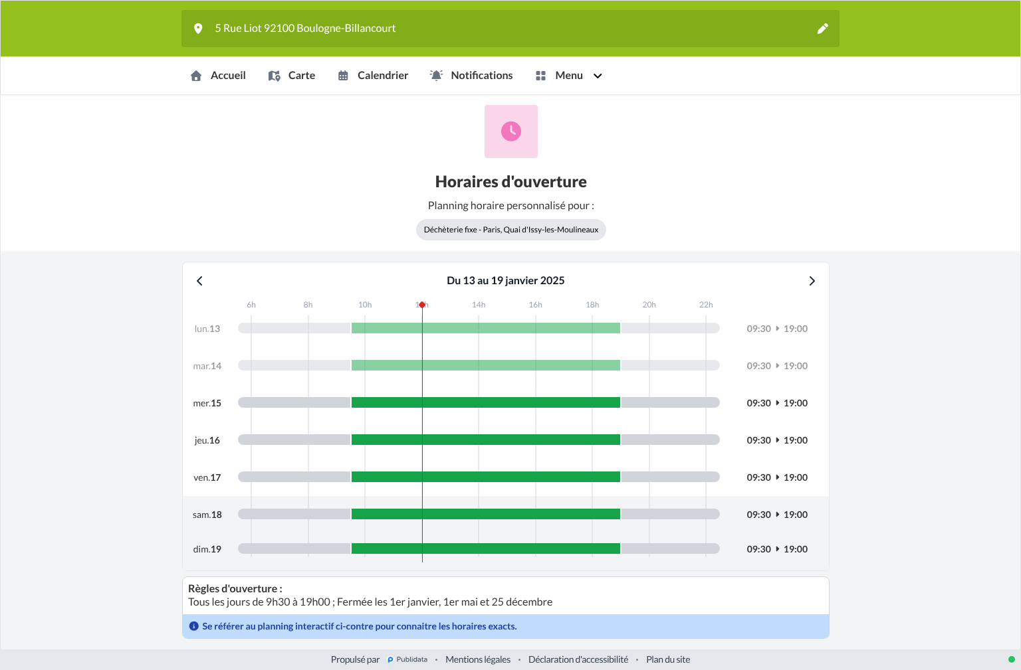
Task: Select the sam.18 day label
Action: (207, 515)
